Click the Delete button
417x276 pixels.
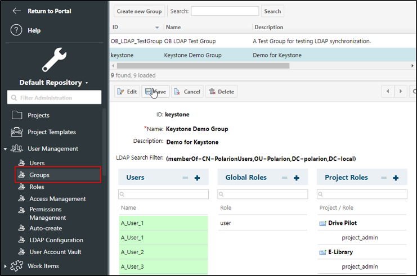tap(221, 92)
